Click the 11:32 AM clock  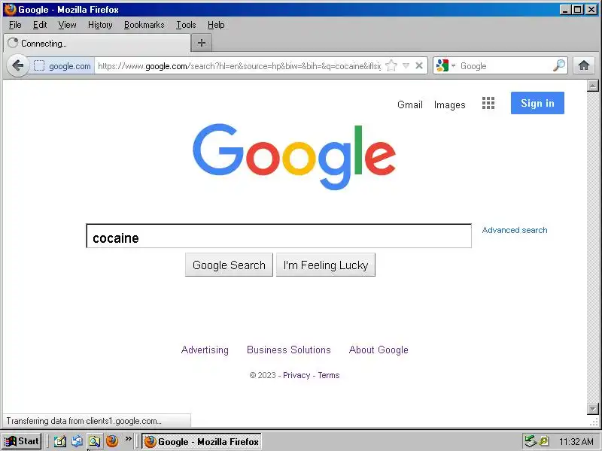click(576, 441)
